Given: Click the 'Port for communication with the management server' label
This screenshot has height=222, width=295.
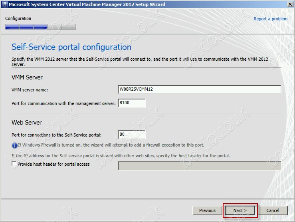Looking at the screenshot, I should (x=63, y=103).
